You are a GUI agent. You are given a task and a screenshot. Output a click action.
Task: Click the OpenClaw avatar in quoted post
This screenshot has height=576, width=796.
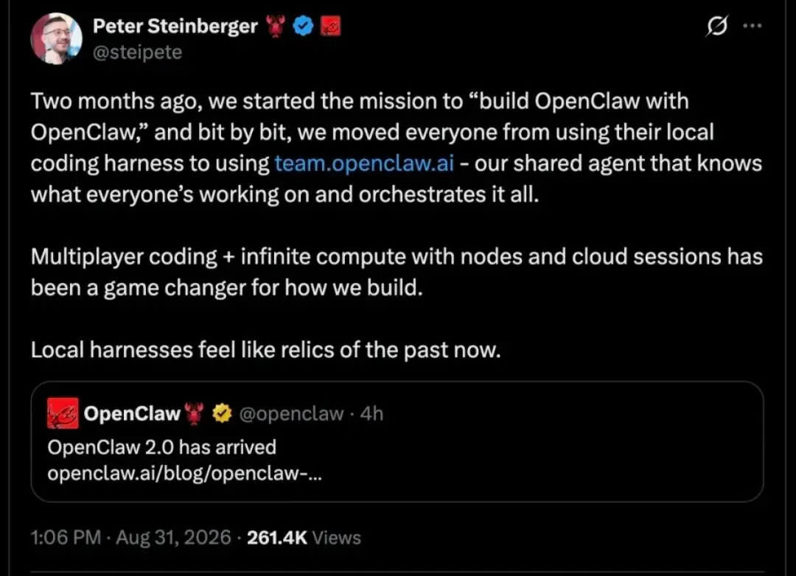click(63, 413)
